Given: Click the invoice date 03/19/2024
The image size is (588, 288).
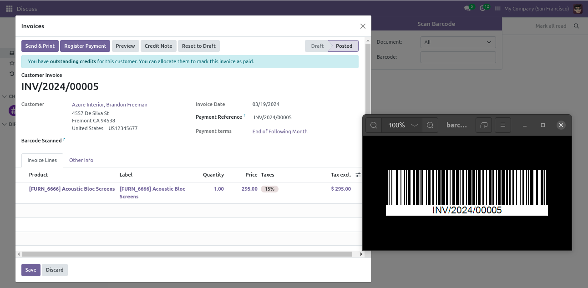Looking at the screenshot, I should click(x=266, y=104).
